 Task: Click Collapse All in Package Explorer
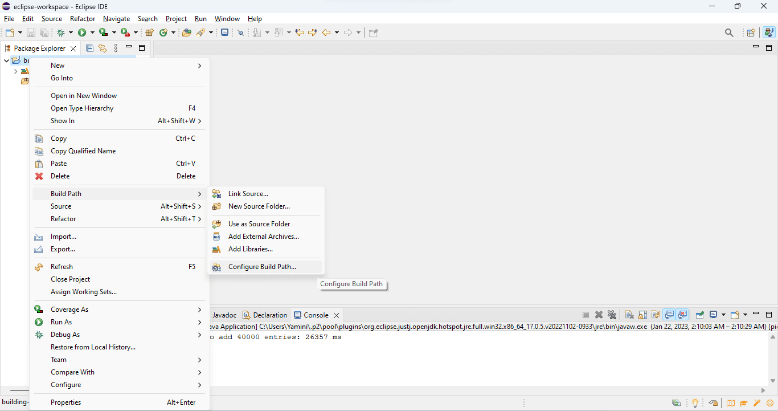[89, 48]
